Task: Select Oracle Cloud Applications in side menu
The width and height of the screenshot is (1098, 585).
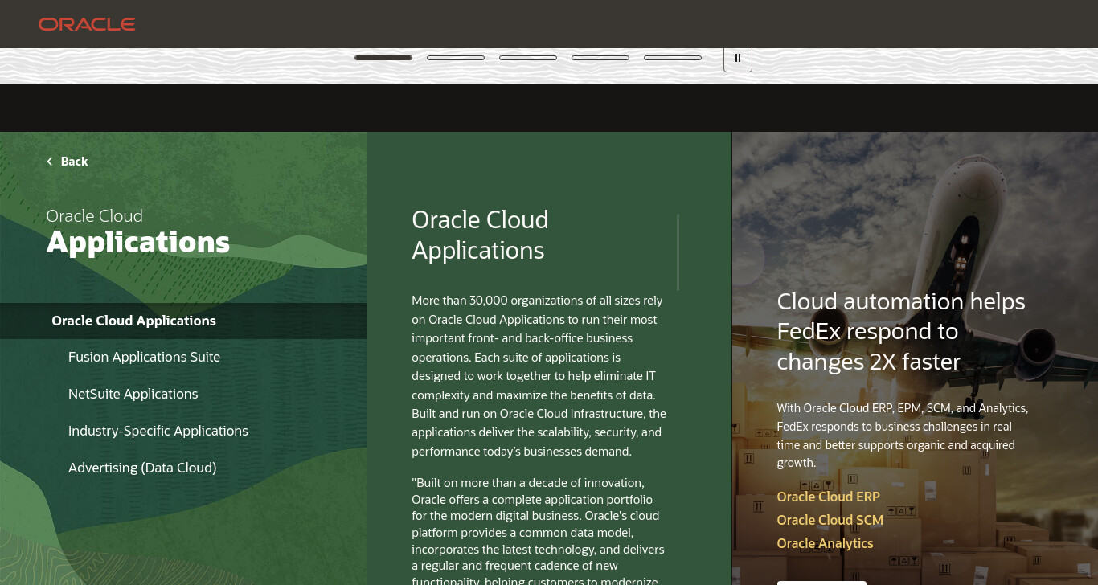Action: coord(183,321)
